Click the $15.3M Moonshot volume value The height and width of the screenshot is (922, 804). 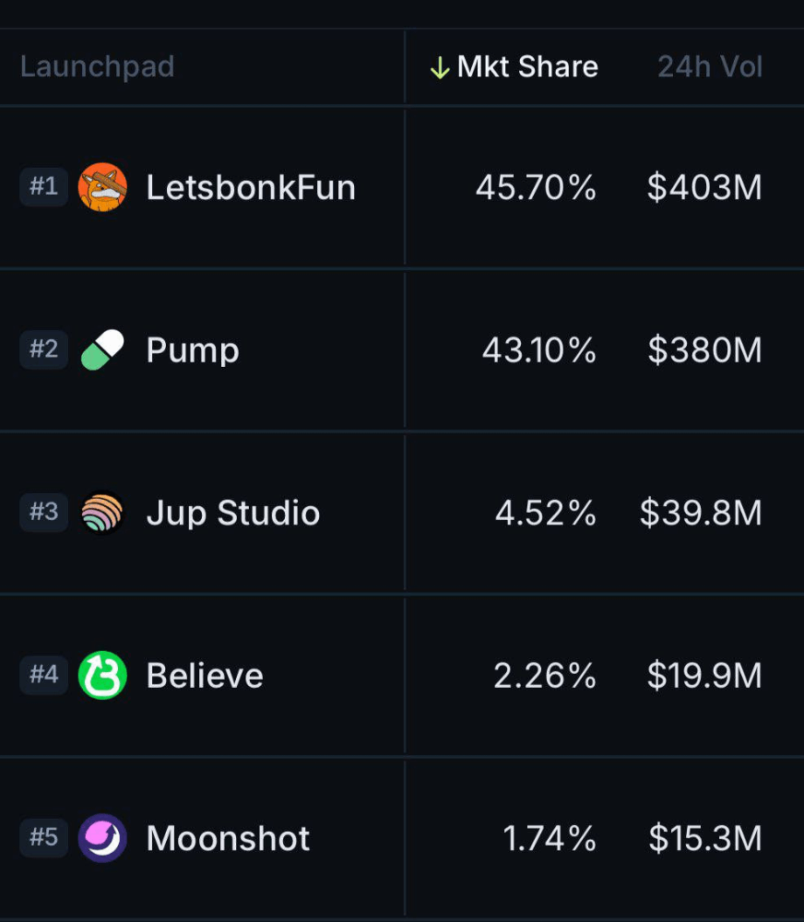[x=705, y=838]
